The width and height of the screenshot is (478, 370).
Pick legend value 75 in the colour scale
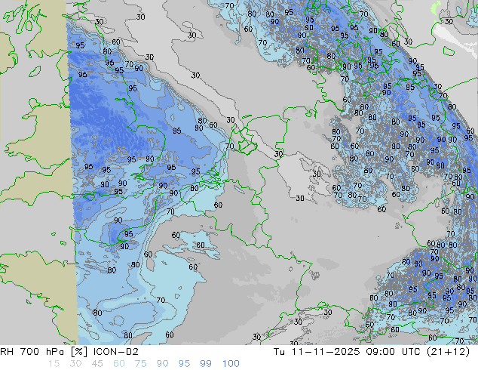140,364
